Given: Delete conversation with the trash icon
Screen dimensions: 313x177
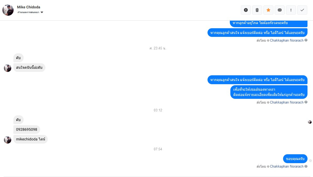Looking at the screenshot, I should point(257,10).
